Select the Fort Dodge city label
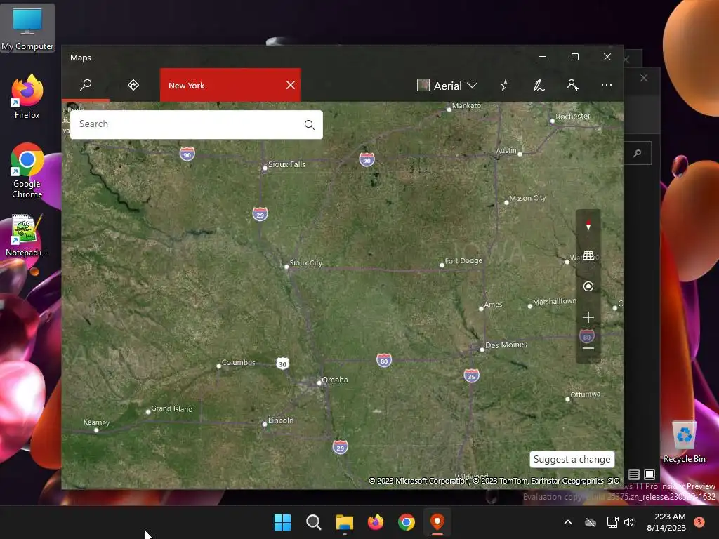Viewport: 719px width, 539px height. click(x=463, y=260)
